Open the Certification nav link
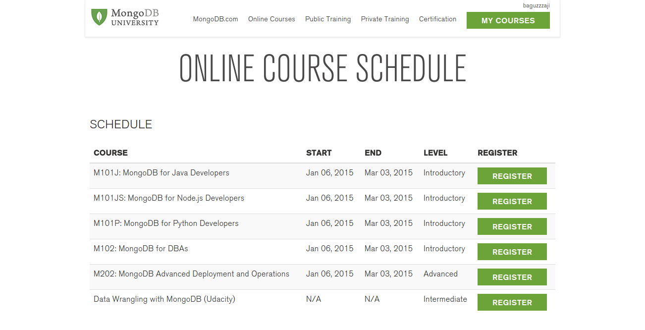Screen dimensions: 645x330 [438, 19]
